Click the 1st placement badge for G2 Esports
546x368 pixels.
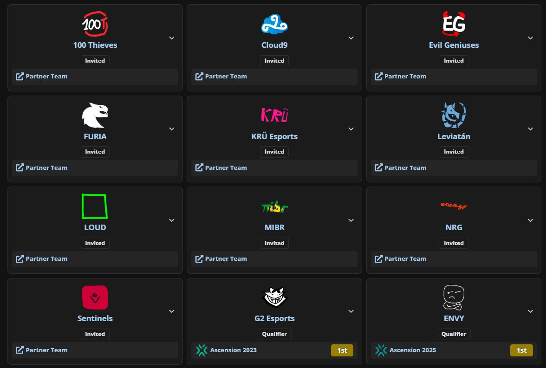coord(342,350)
